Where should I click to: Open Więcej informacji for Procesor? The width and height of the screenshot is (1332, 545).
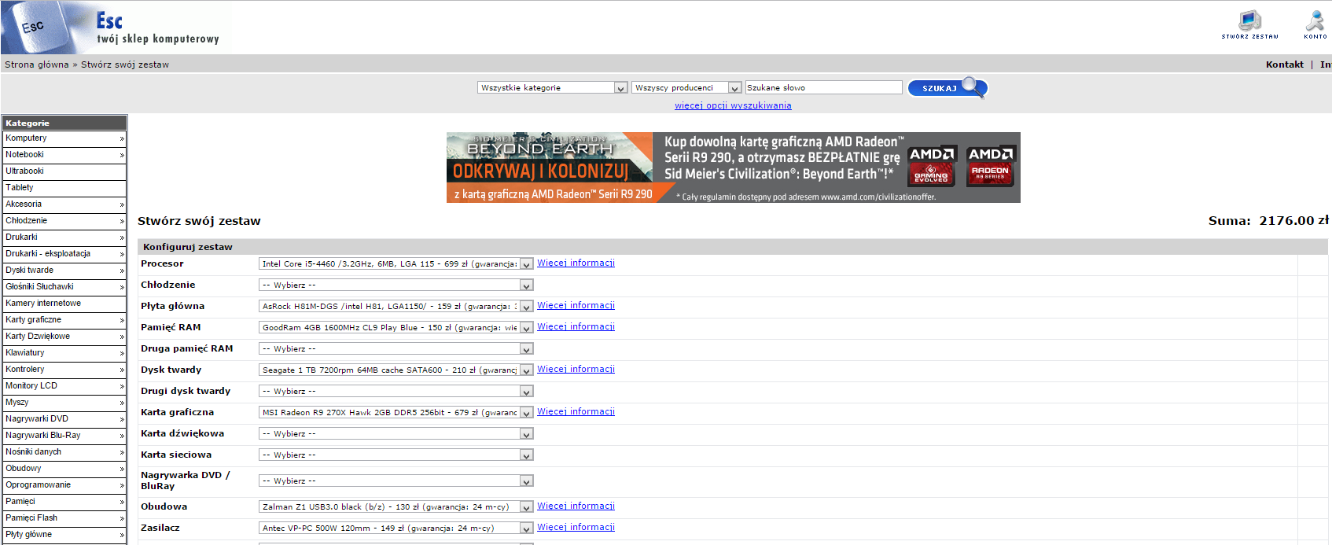[576, 263]
